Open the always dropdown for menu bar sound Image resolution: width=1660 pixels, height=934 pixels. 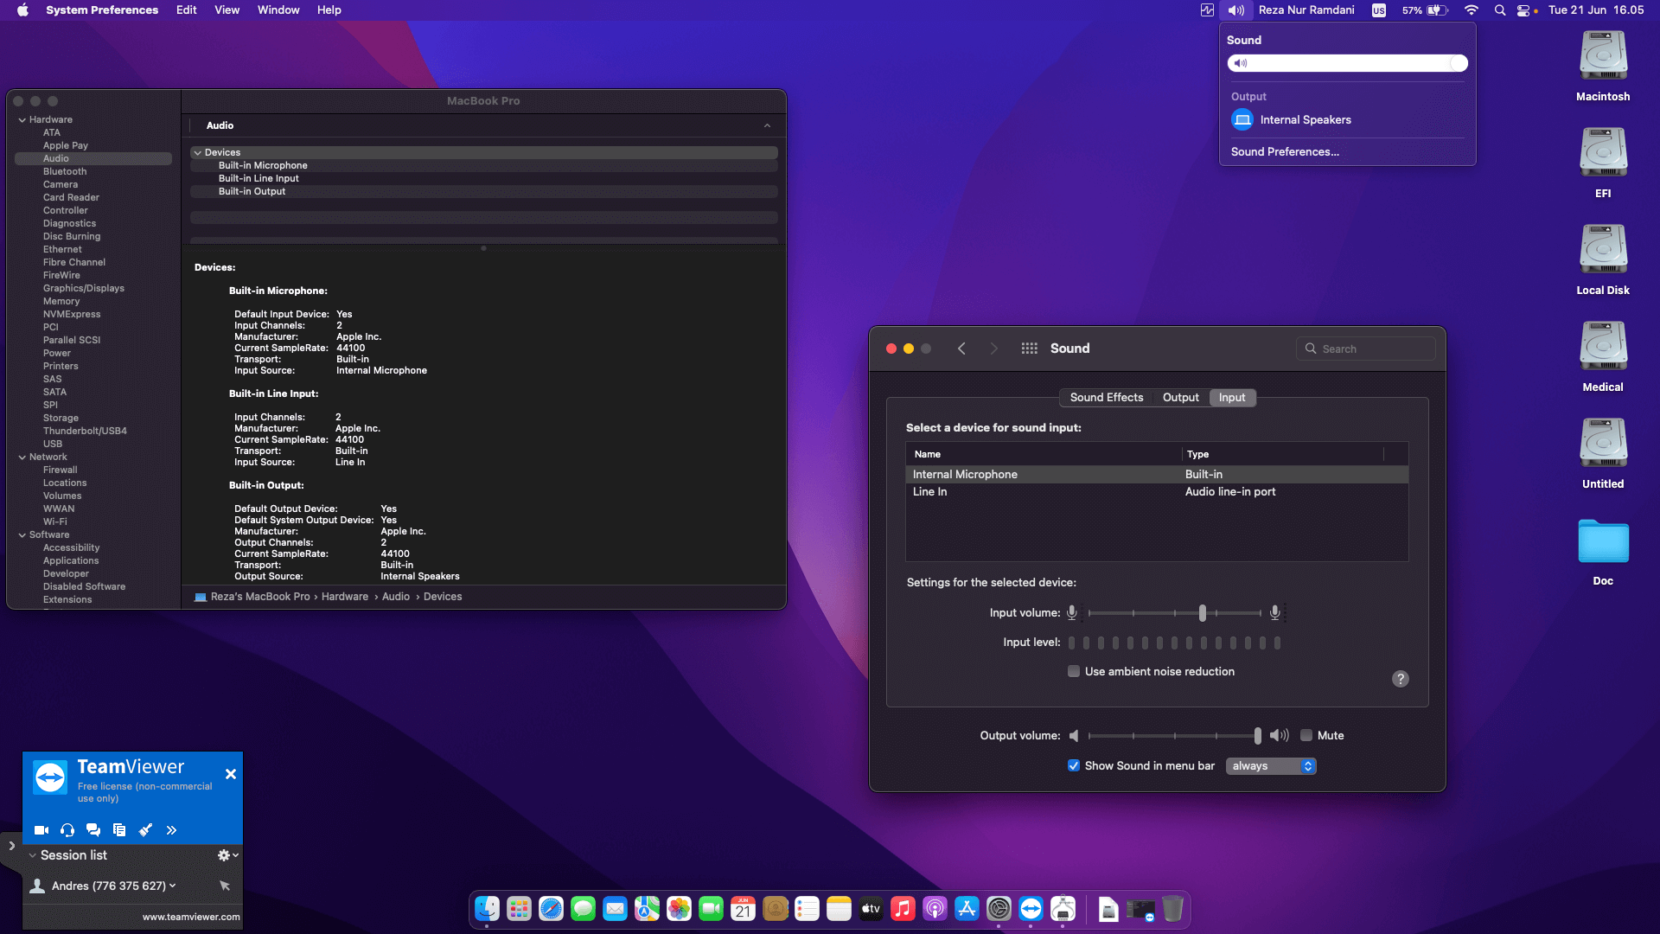point(1270,765)
